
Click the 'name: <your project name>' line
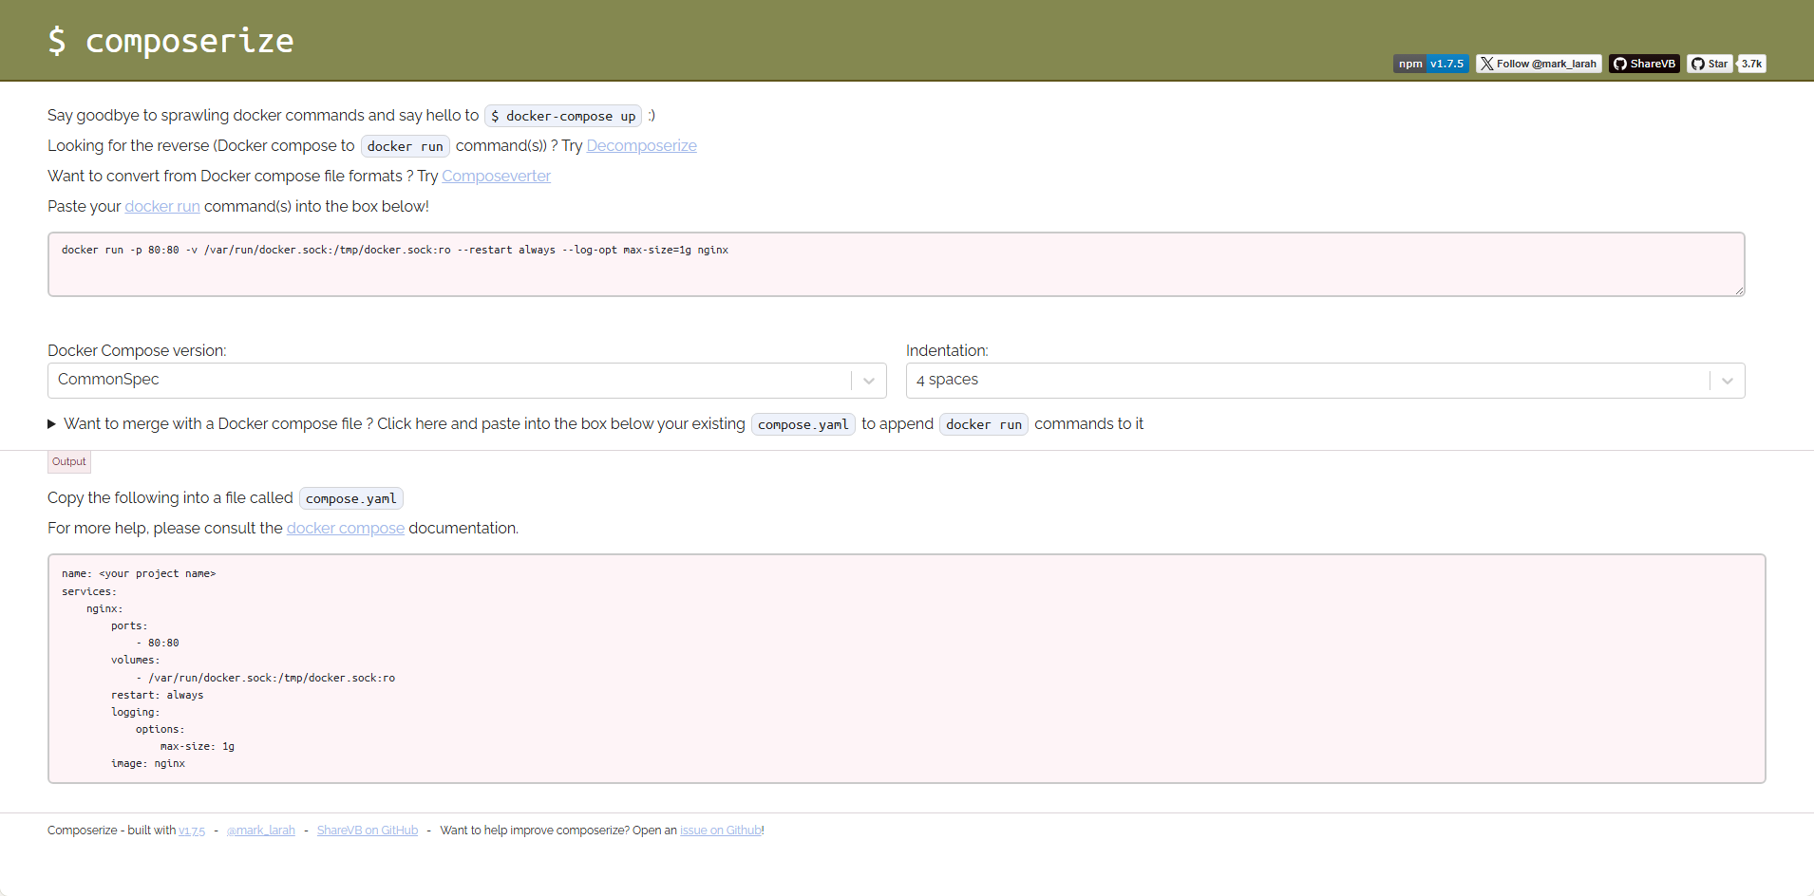click(x=139, y=574)
